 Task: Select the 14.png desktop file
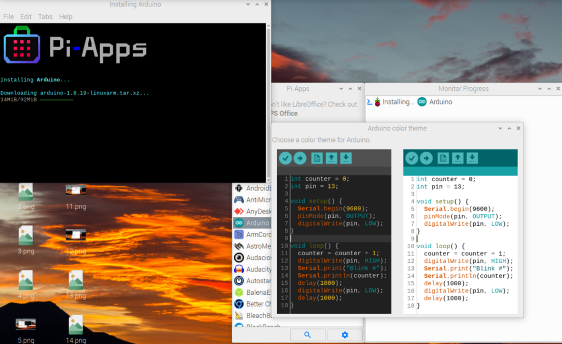[76, 329]
